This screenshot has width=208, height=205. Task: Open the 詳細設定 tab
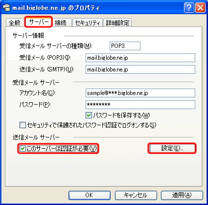[117, 23]
